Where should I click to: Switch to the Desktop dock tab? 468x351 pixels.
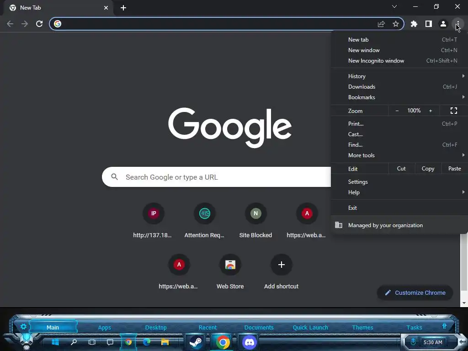coord(156,327)
